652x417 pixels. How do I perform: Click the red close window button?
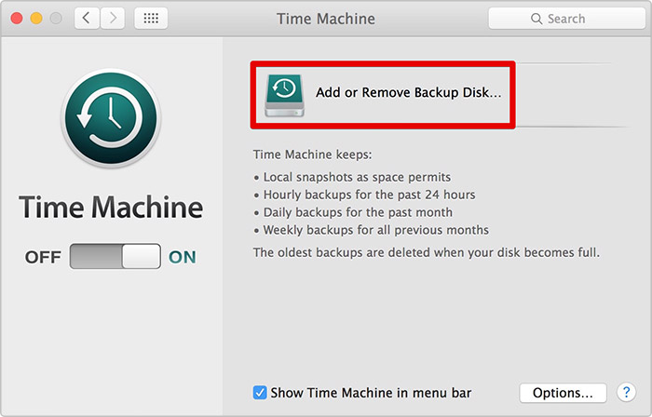pos(17,19)
